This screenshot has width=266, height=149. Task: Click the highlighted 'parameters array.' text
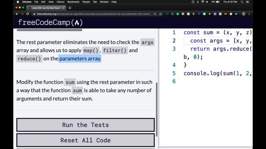(80, 59)
